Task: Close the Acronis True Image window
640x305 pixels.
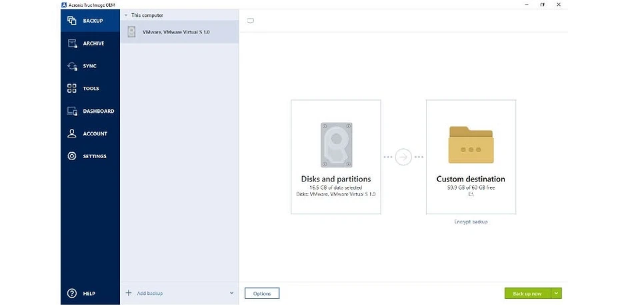Action: pyautogui.click(x=559, y=5)
